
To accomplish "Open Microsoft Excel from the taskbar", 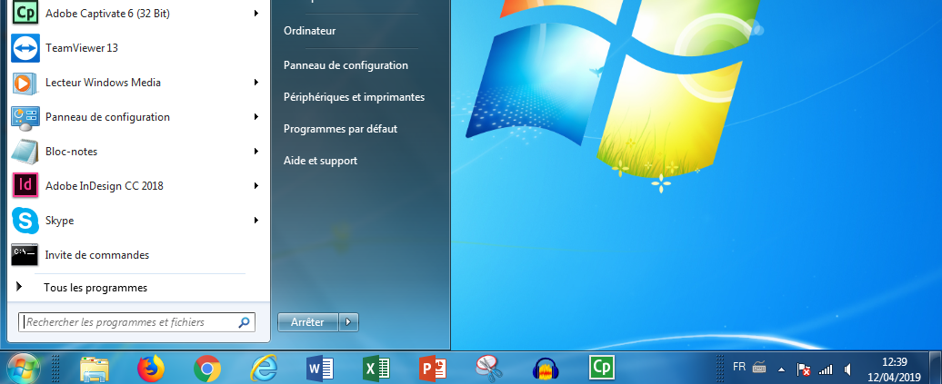I will pos(376,369).
